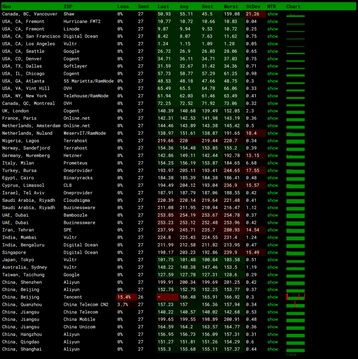Screen dimensions: 358x359
Task: Click 'Cyprus, Limassol' geo cell
Action: 24,185
